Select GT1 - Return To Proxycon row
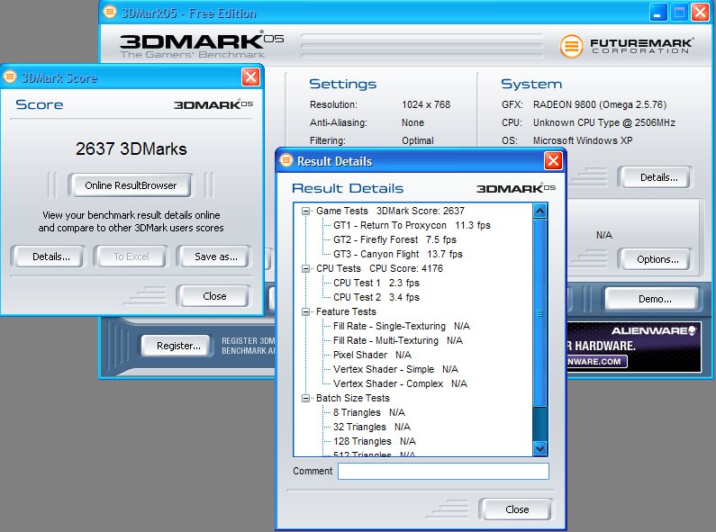This screenshot has width=716, height=532. pyautogui.click(x=412, y=225)
